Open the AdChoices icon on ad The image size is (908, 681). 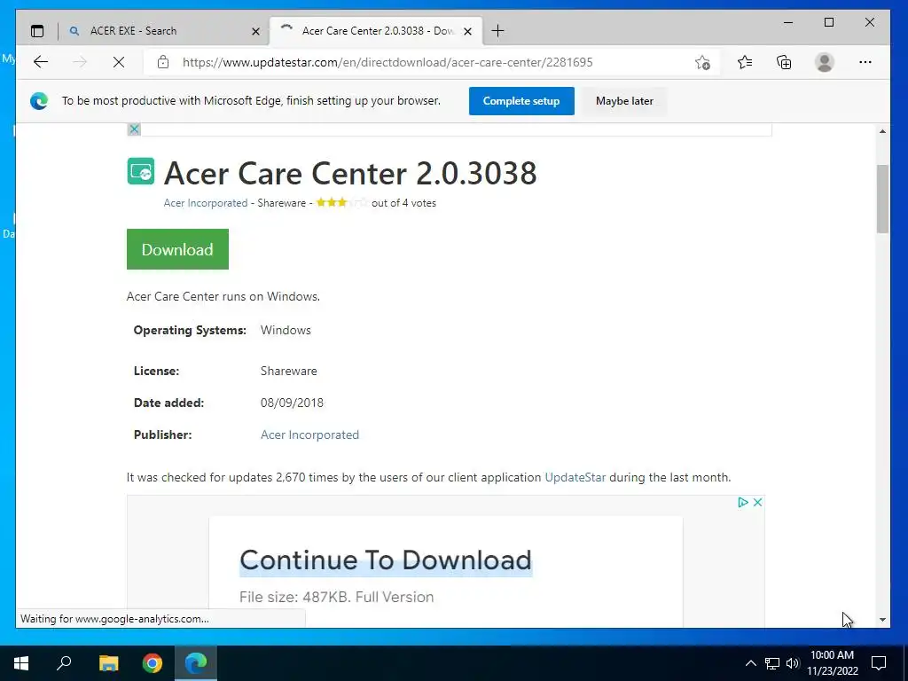[743, 502]
